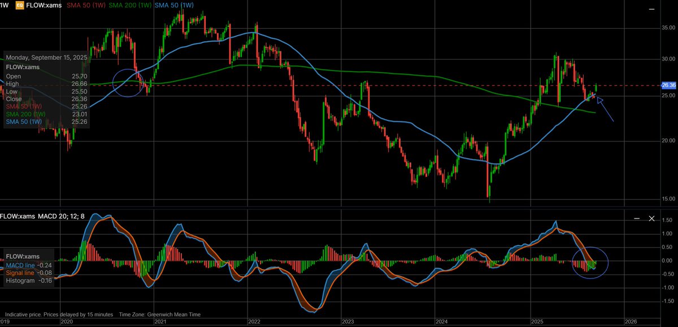Click the 2023 label on time axis
678x327 pixels.
(x=347, y=321)
